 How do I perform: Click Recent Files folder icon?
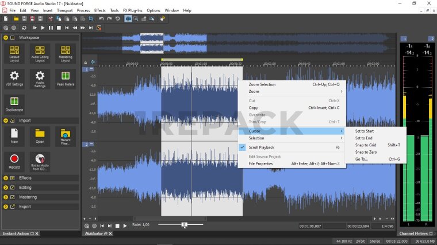coord(65,137)
